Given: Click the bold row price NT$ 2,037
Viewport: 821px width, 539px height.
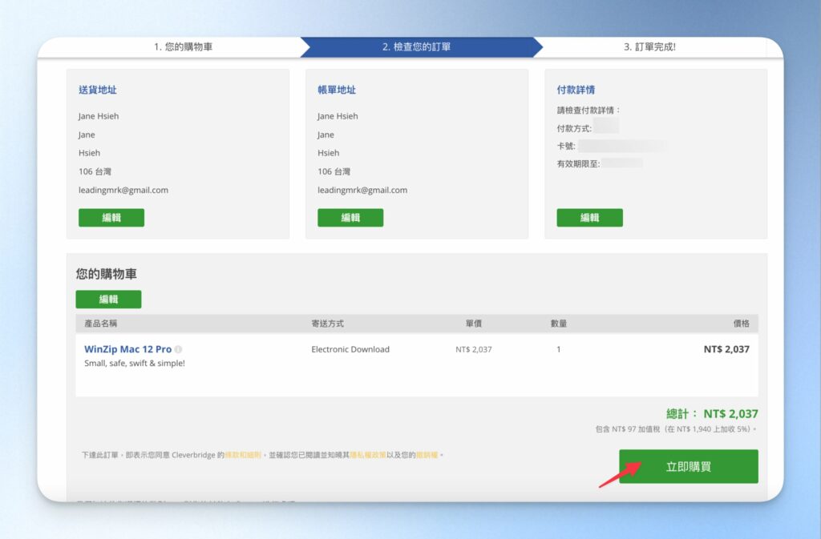Looking at the screenshot, I should 726,349.
